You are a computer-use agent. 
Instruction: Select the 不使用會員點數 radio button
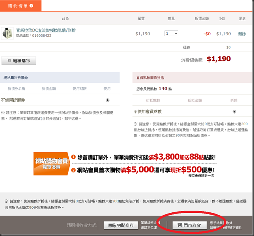pyautogui.click(x=234, y=112)
